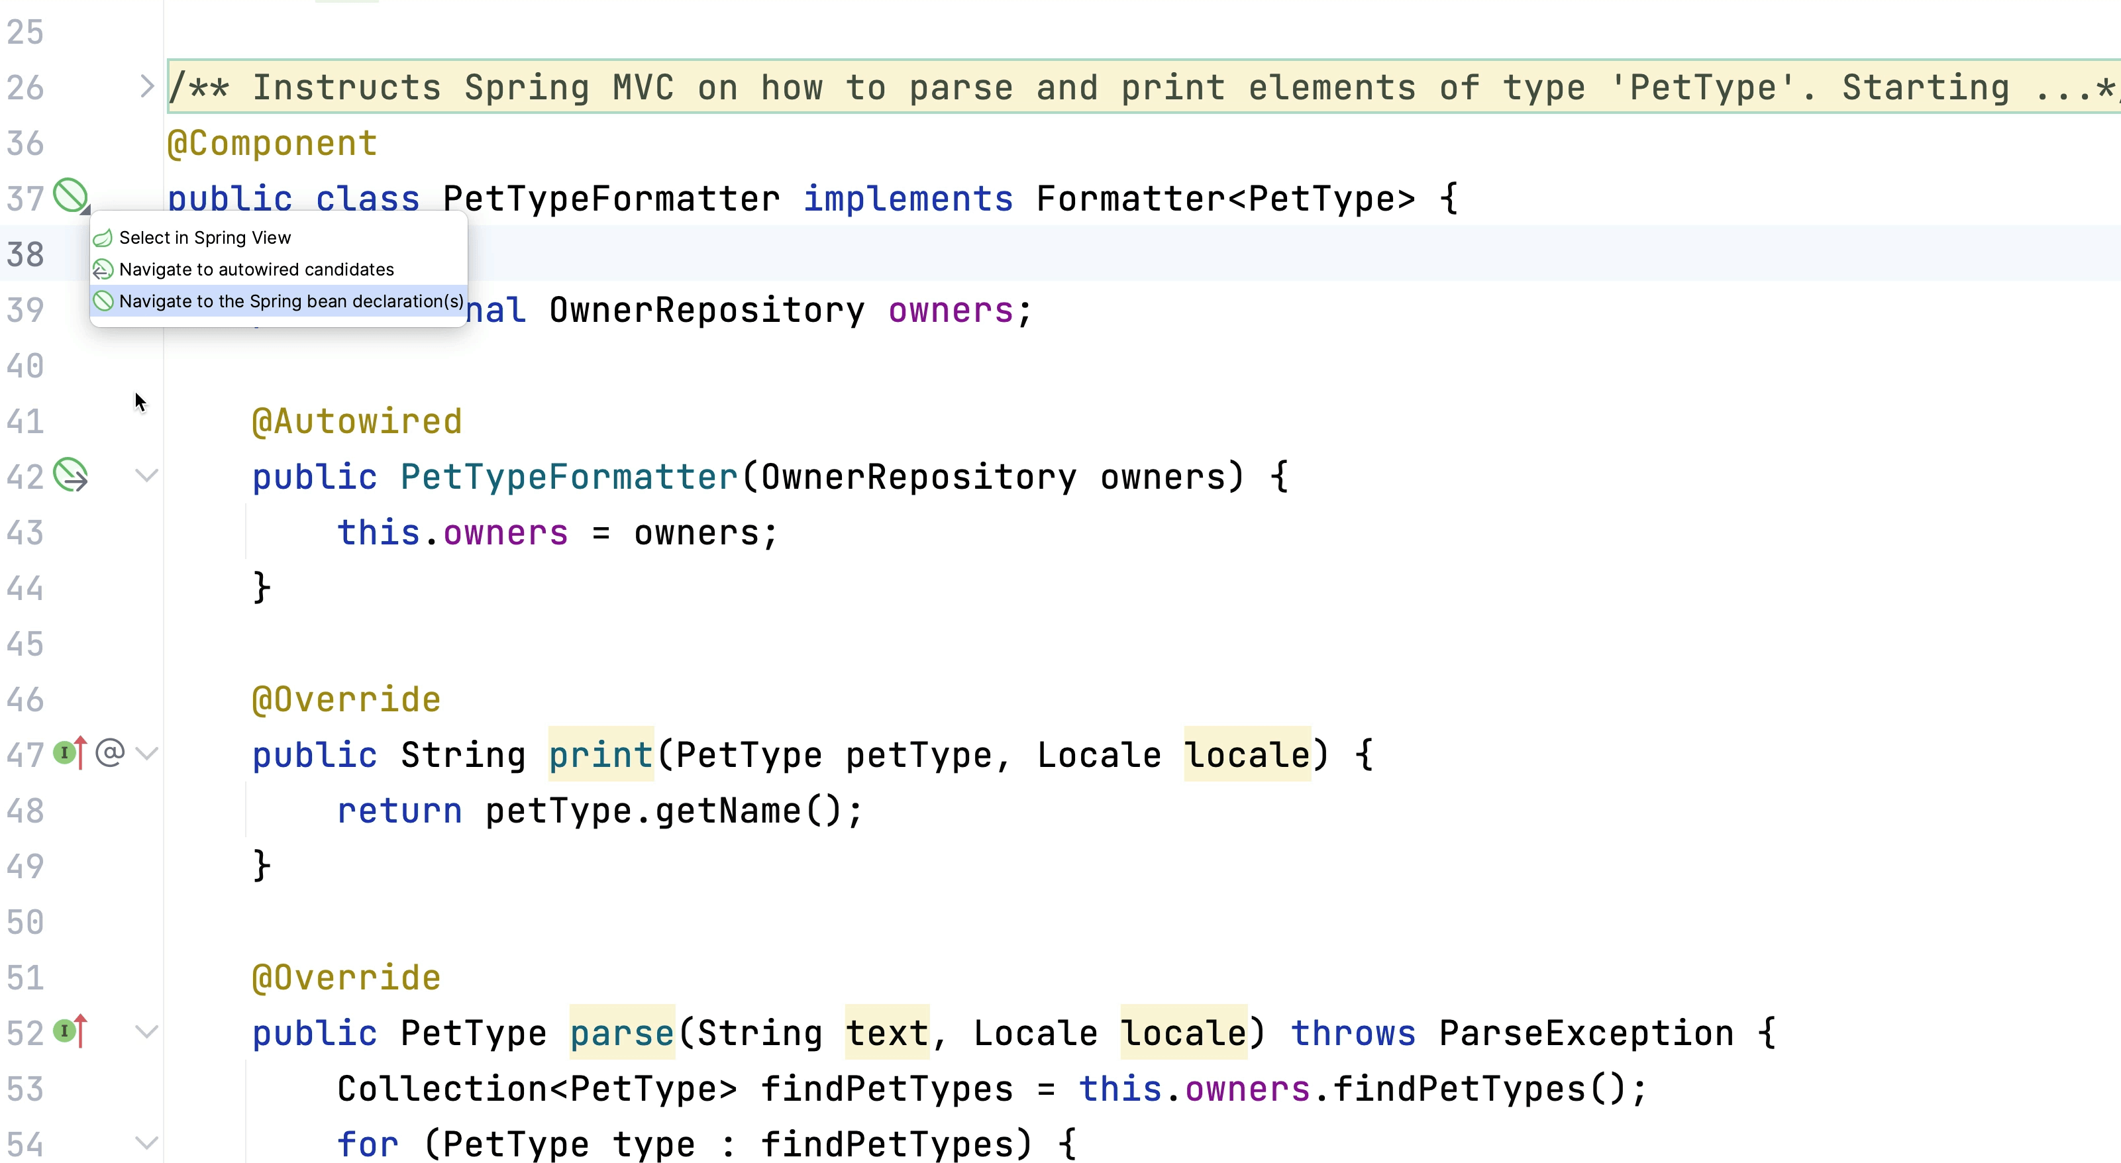Choose Navigate to the Spring bean declaration(s)
This screenshot has height=1163, width=2121.
point(291,301)
